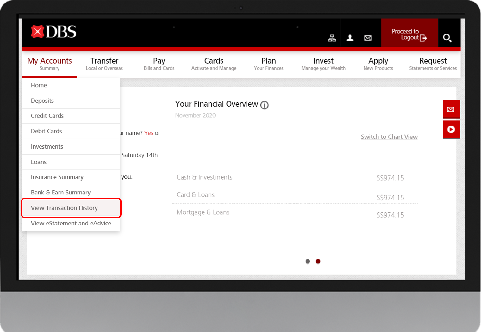
Task: Open Switch to Chart View
Action: pos(389,137)
